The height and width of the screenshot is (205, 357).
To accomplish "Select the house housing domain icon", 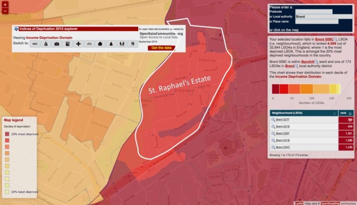I will 100,44.
